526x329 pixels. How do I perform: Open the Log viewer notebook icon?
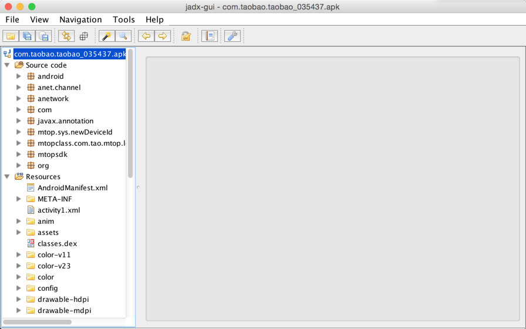pos(210,36)
